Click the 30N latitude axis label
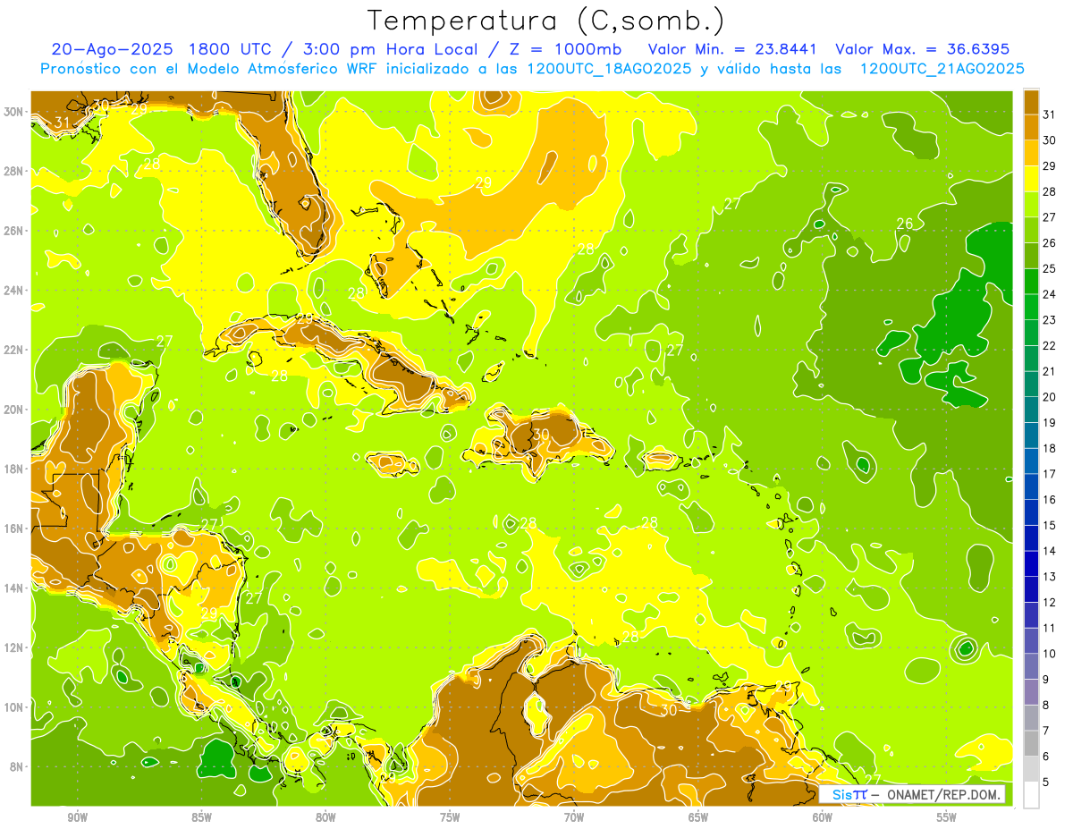This screenshot has width=1073, height=829. 15,112
